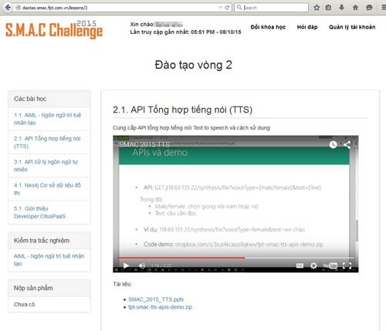Image resolution: width=386 pixels, height=331 pixels.
Task: Open URL bar history dropdown arrow
Action: click(x=220, y=8)
